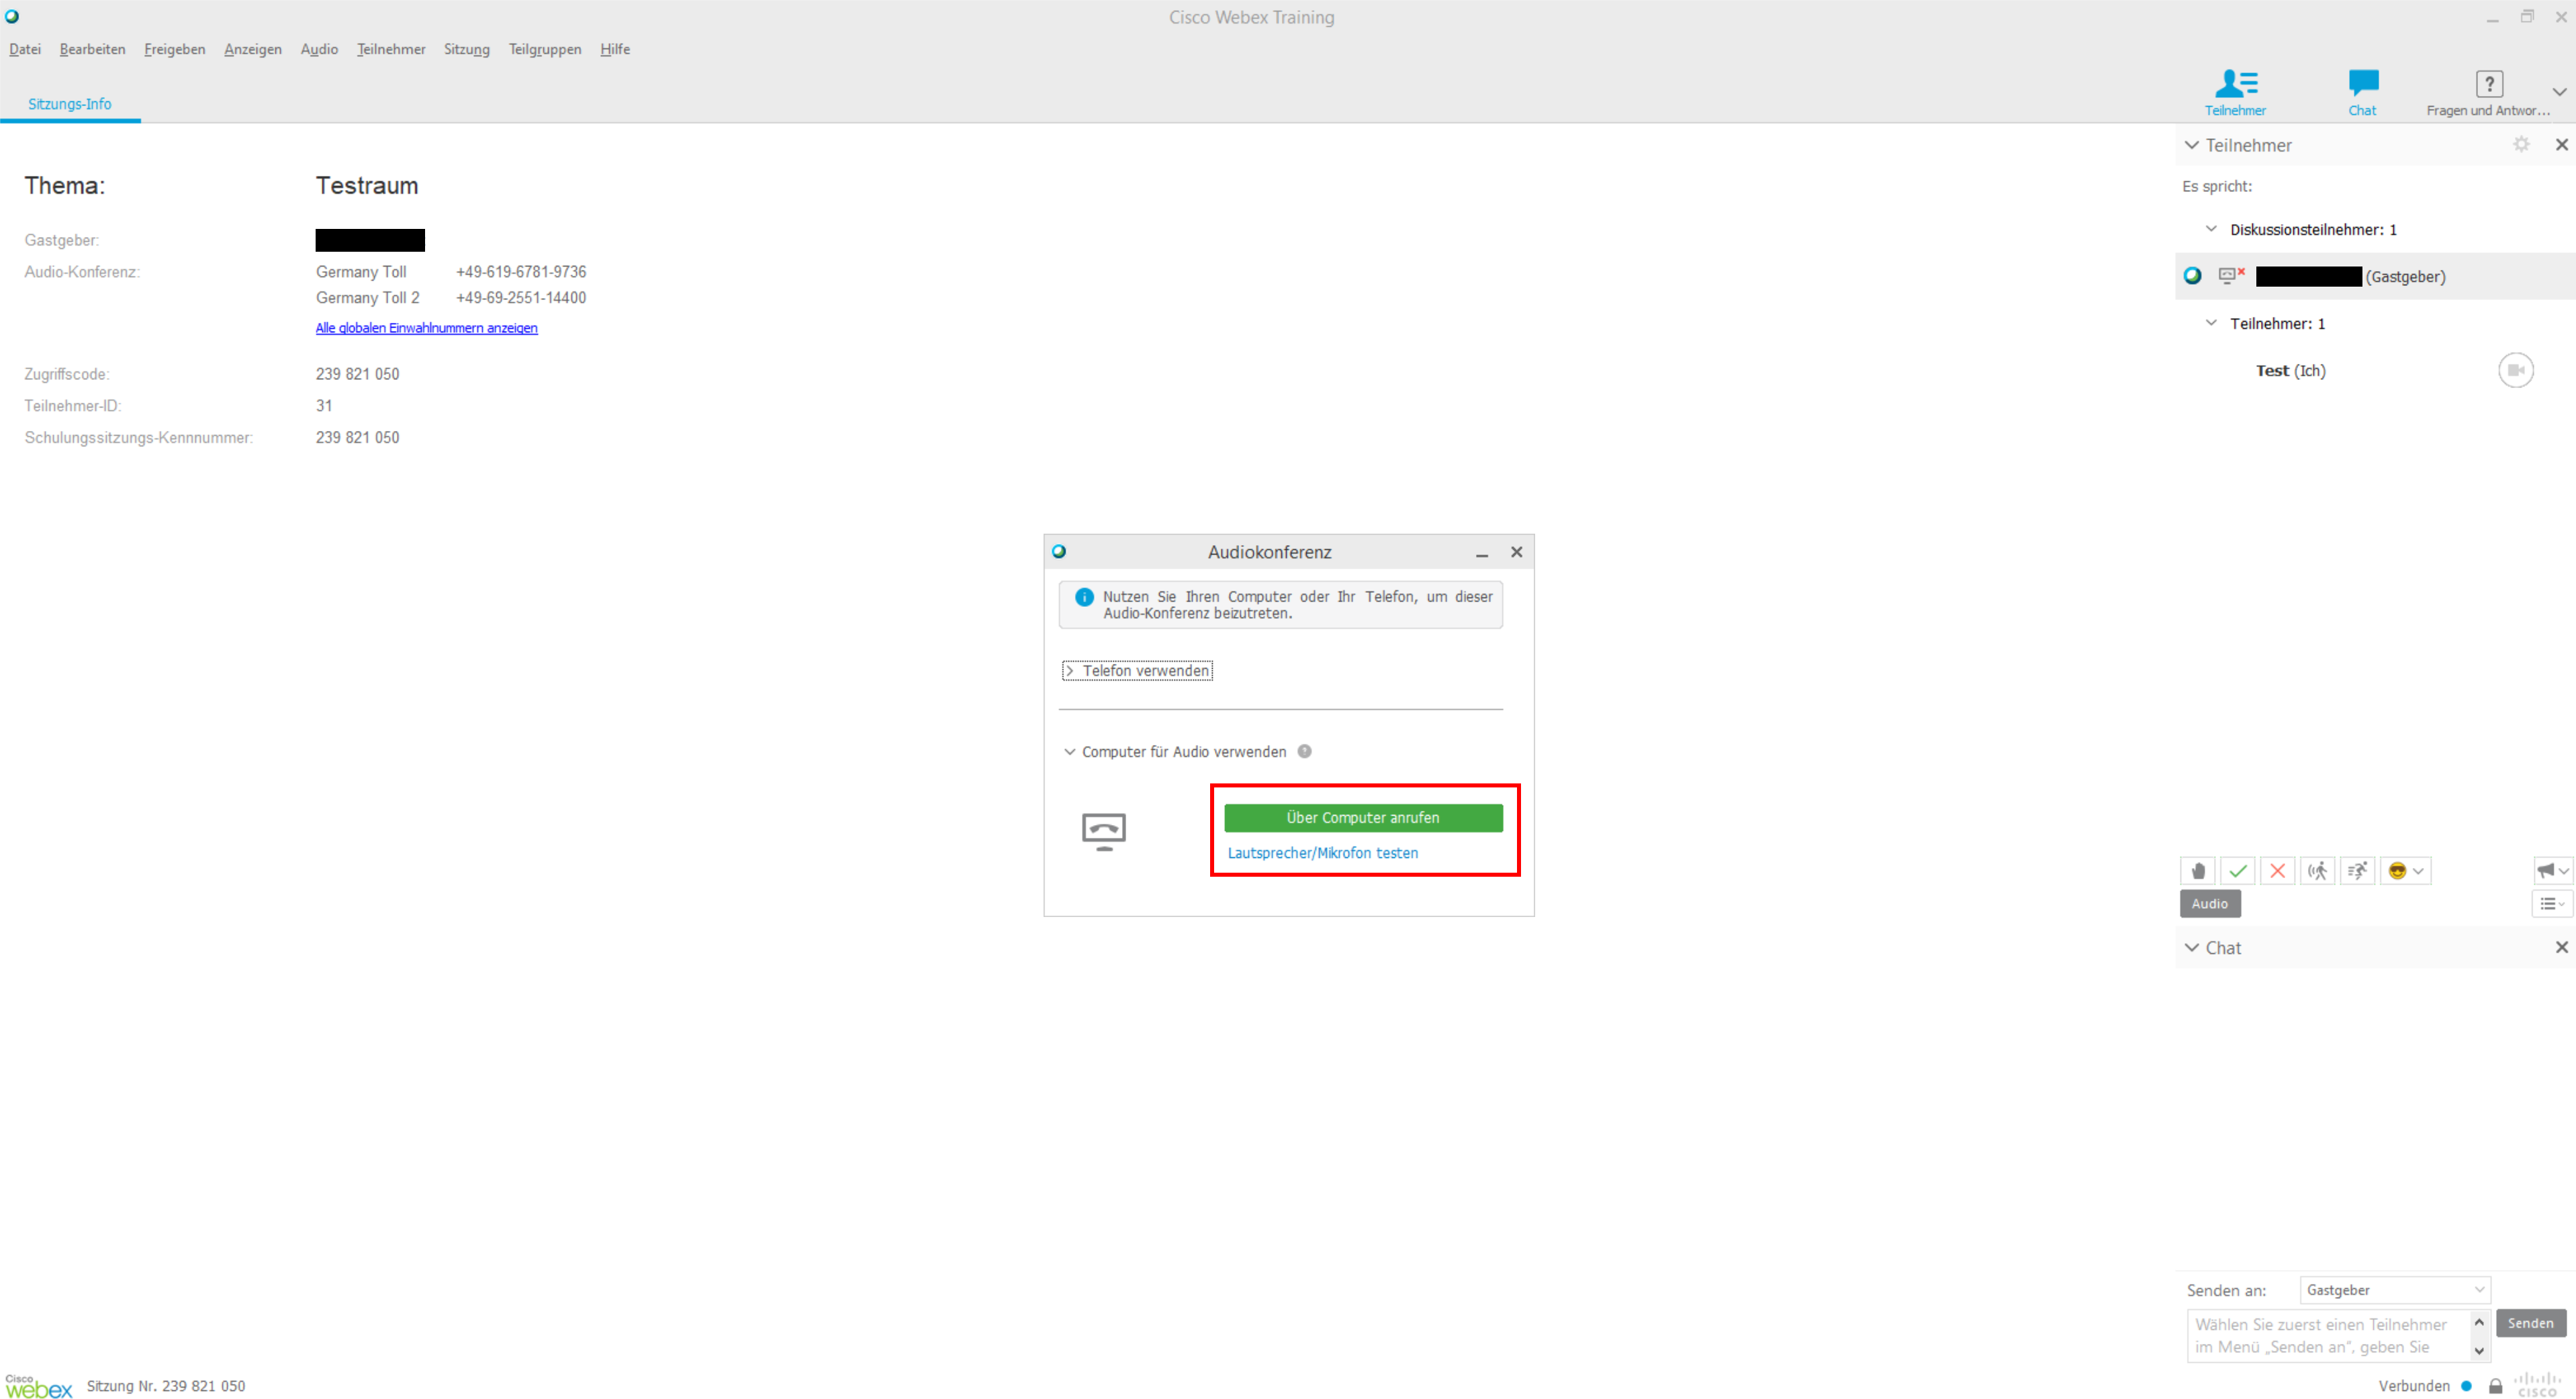The image size is (2576, 1399).
Task: Click the Cisco Webex logo at bottom left
Action: (x=38, y=1385)
